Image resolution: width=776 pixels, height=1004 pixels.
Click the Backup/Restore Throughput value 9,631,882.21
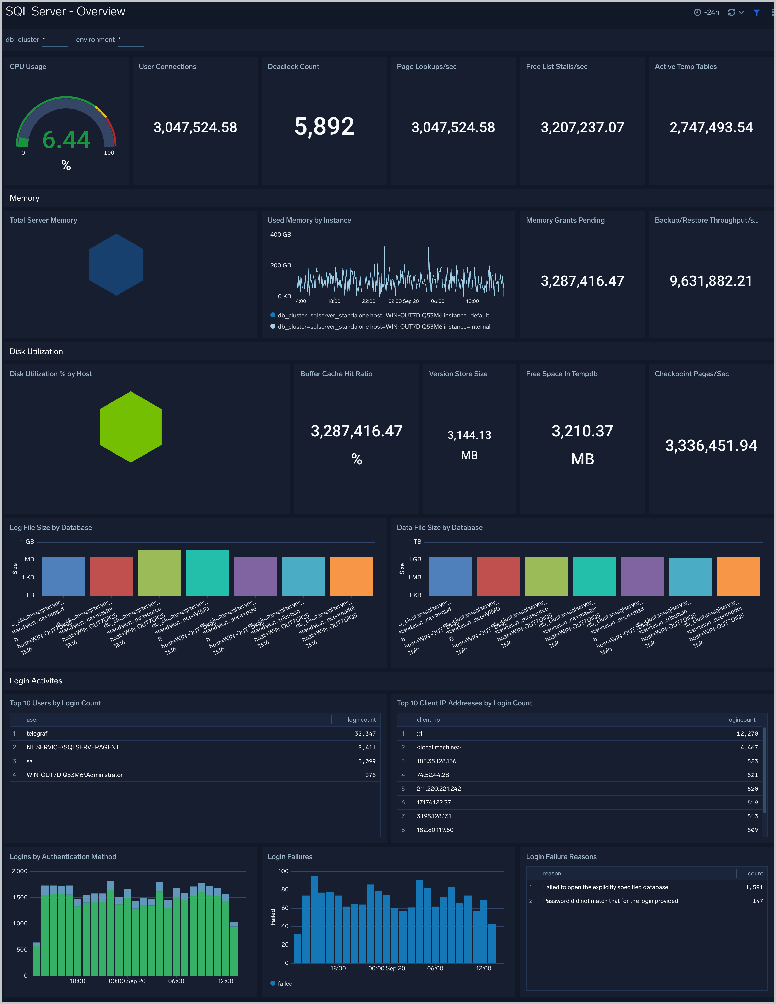click(711, 281)
